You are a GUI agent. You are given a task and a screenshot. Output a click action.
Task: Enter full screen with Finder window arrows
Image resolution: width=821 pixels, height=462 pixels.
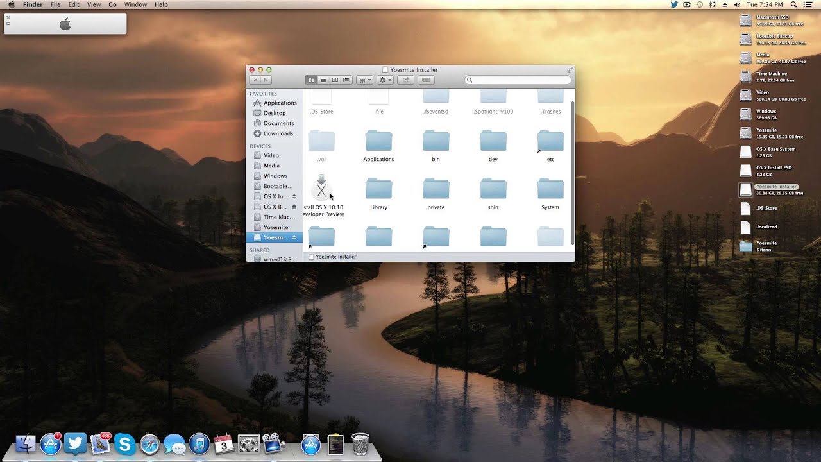pos(570,69)
